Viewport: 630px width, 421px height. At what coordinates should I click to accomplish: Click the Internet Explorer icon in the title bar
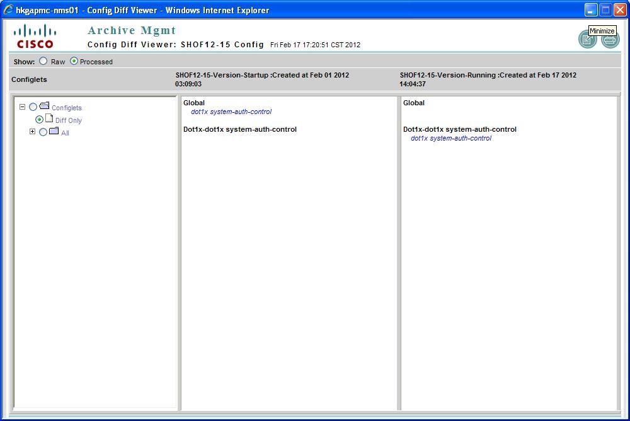point(8,9)
